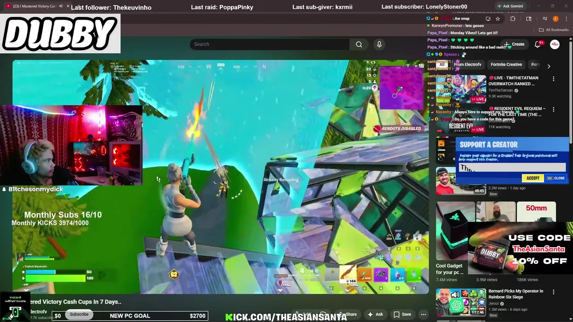The height and width of the screenshot is (322, 573).
Task: Open Chrome profile avatar 'E'
Action: tap(556, 19)
